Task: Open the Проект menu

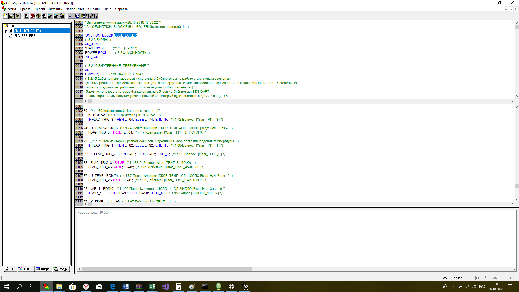Action: [39, 9]
